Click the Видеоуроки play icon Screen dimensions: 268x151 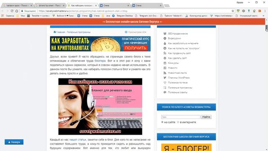pyautogui.click(x=165, y=38)
